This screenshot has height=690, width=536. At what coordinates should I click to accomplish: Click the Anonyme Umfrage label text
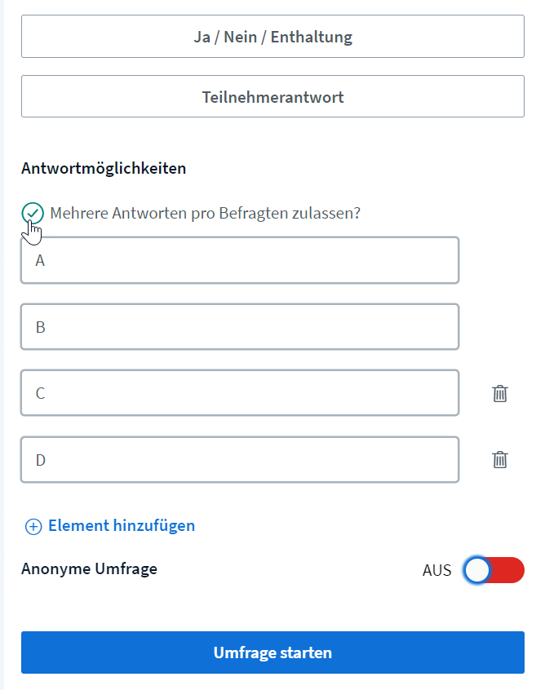pos(90,569)
